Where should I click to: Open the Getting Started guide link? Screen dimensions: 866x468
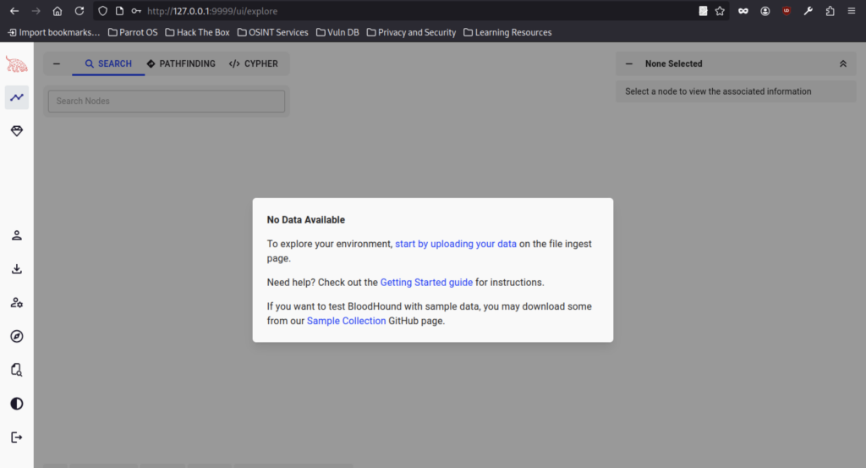[426, 283]
